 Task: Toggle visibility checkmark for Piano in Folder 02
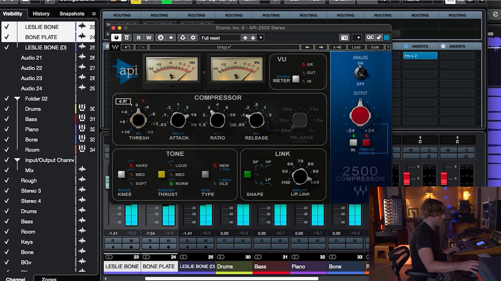coord(7,129)
